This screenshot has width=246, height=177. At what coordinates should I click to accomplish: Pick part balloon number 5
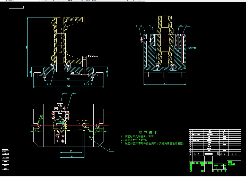(x=84, y=84)
